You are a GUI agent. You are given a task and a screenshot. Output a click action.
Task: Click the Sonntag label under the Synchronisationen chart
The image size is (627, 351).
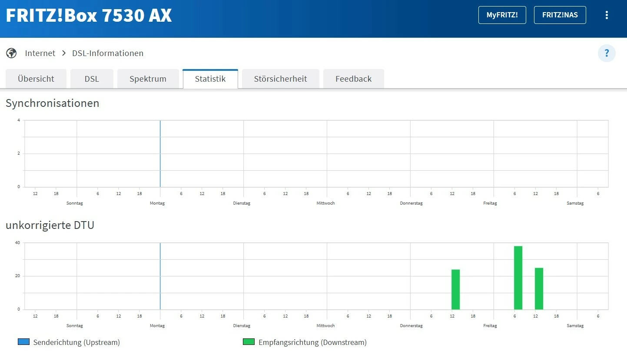pos(75,203)
